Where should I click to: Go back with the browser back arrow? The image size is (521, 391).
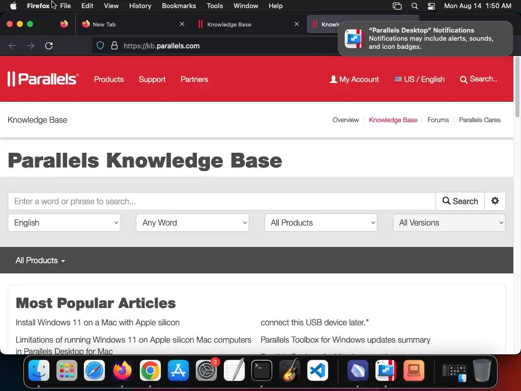tap(12, 45)
